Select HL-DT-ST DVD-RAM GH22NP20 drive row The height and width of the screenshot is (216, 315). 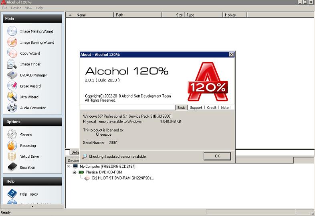tap(123, 178)
